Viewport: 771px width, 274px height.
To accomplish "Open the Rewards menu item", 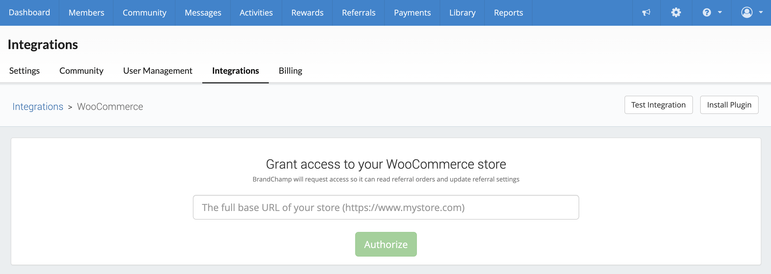I will point(307,13).
